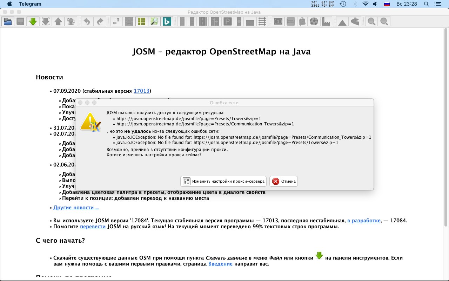Click the 'Новости' heading
The width and height of the screenshot is (449, 281).
point(49,77)
